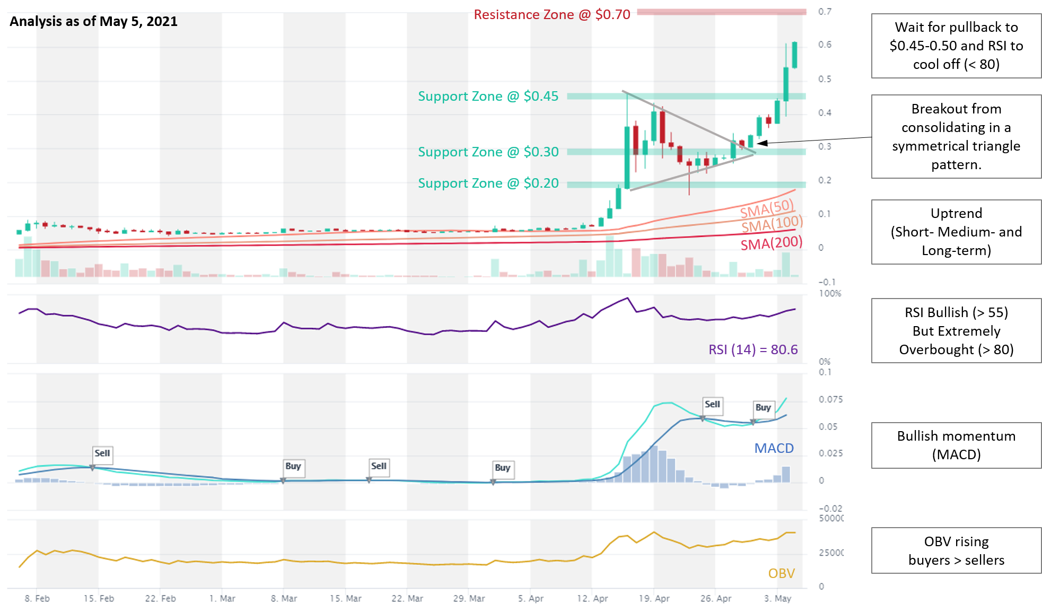Click the SMA(100) line label
The image size is (1042, 604).
coord(772,224)
